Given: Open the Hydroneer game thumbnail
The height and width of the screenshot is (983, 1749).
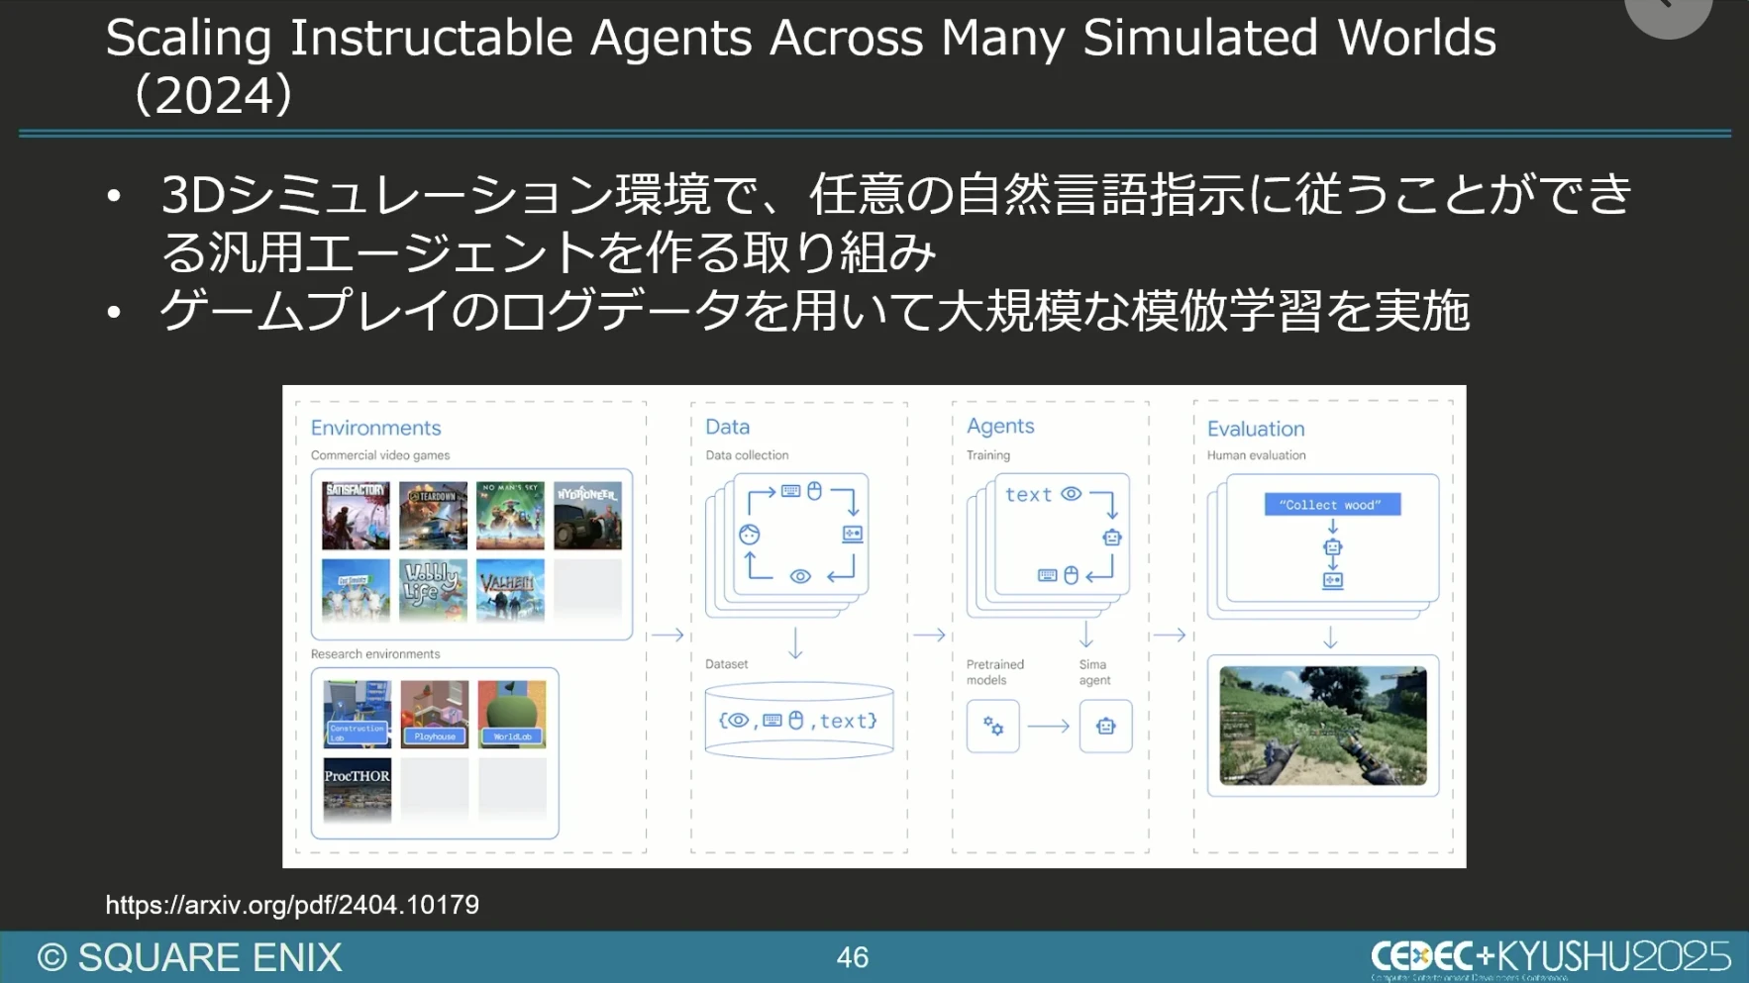Looking at the screenshot, I should (x=587, y=516).
